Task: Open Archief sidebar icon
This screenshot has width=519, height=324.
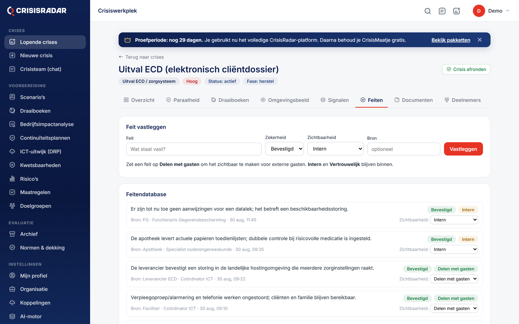Action: pos(12,234)
